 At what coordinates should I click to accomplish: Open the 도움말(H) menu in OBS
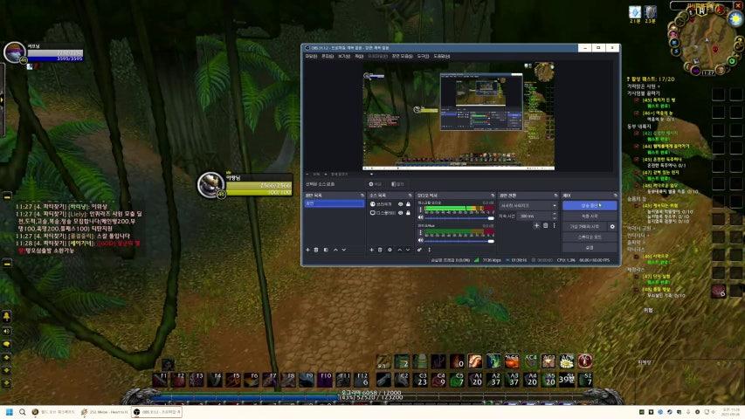[441, 56]
